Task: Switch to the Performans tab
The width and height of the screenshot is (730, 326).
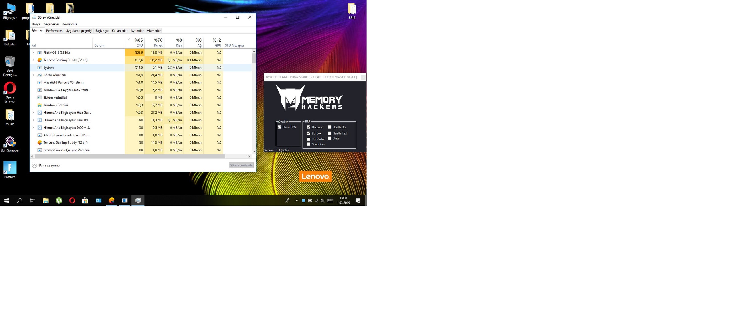Action: 54,31
